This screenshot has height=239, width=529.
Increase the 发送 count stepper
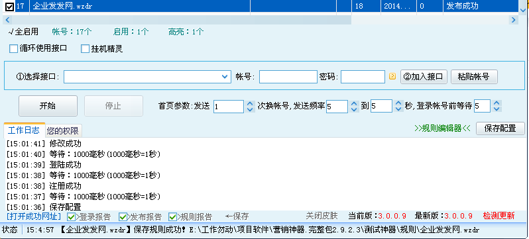click(250, 103)
